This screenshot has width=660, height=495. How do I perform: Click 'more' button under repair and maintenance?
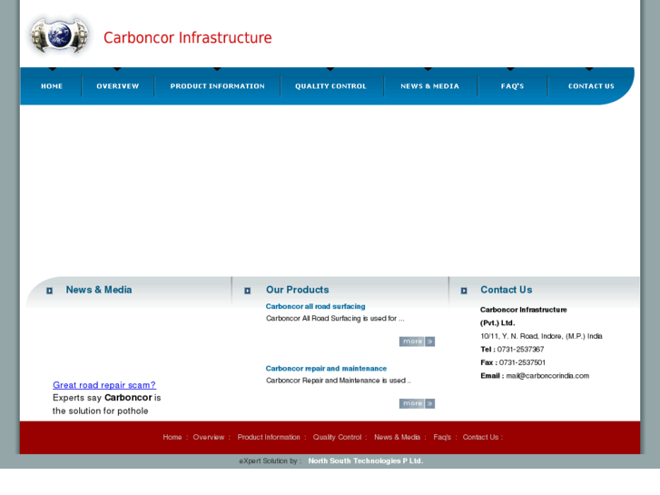point(417,403)
